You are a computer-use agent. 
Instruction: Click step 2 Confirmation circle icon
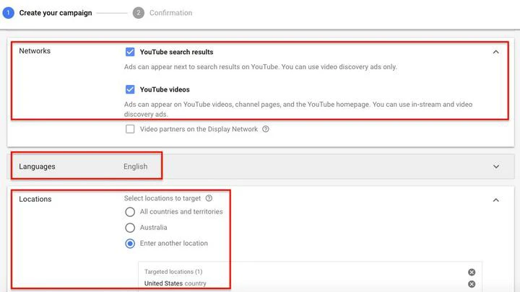coord(138,13)
